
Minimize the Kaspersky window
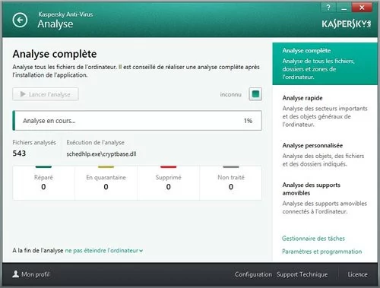pos(344,8)
